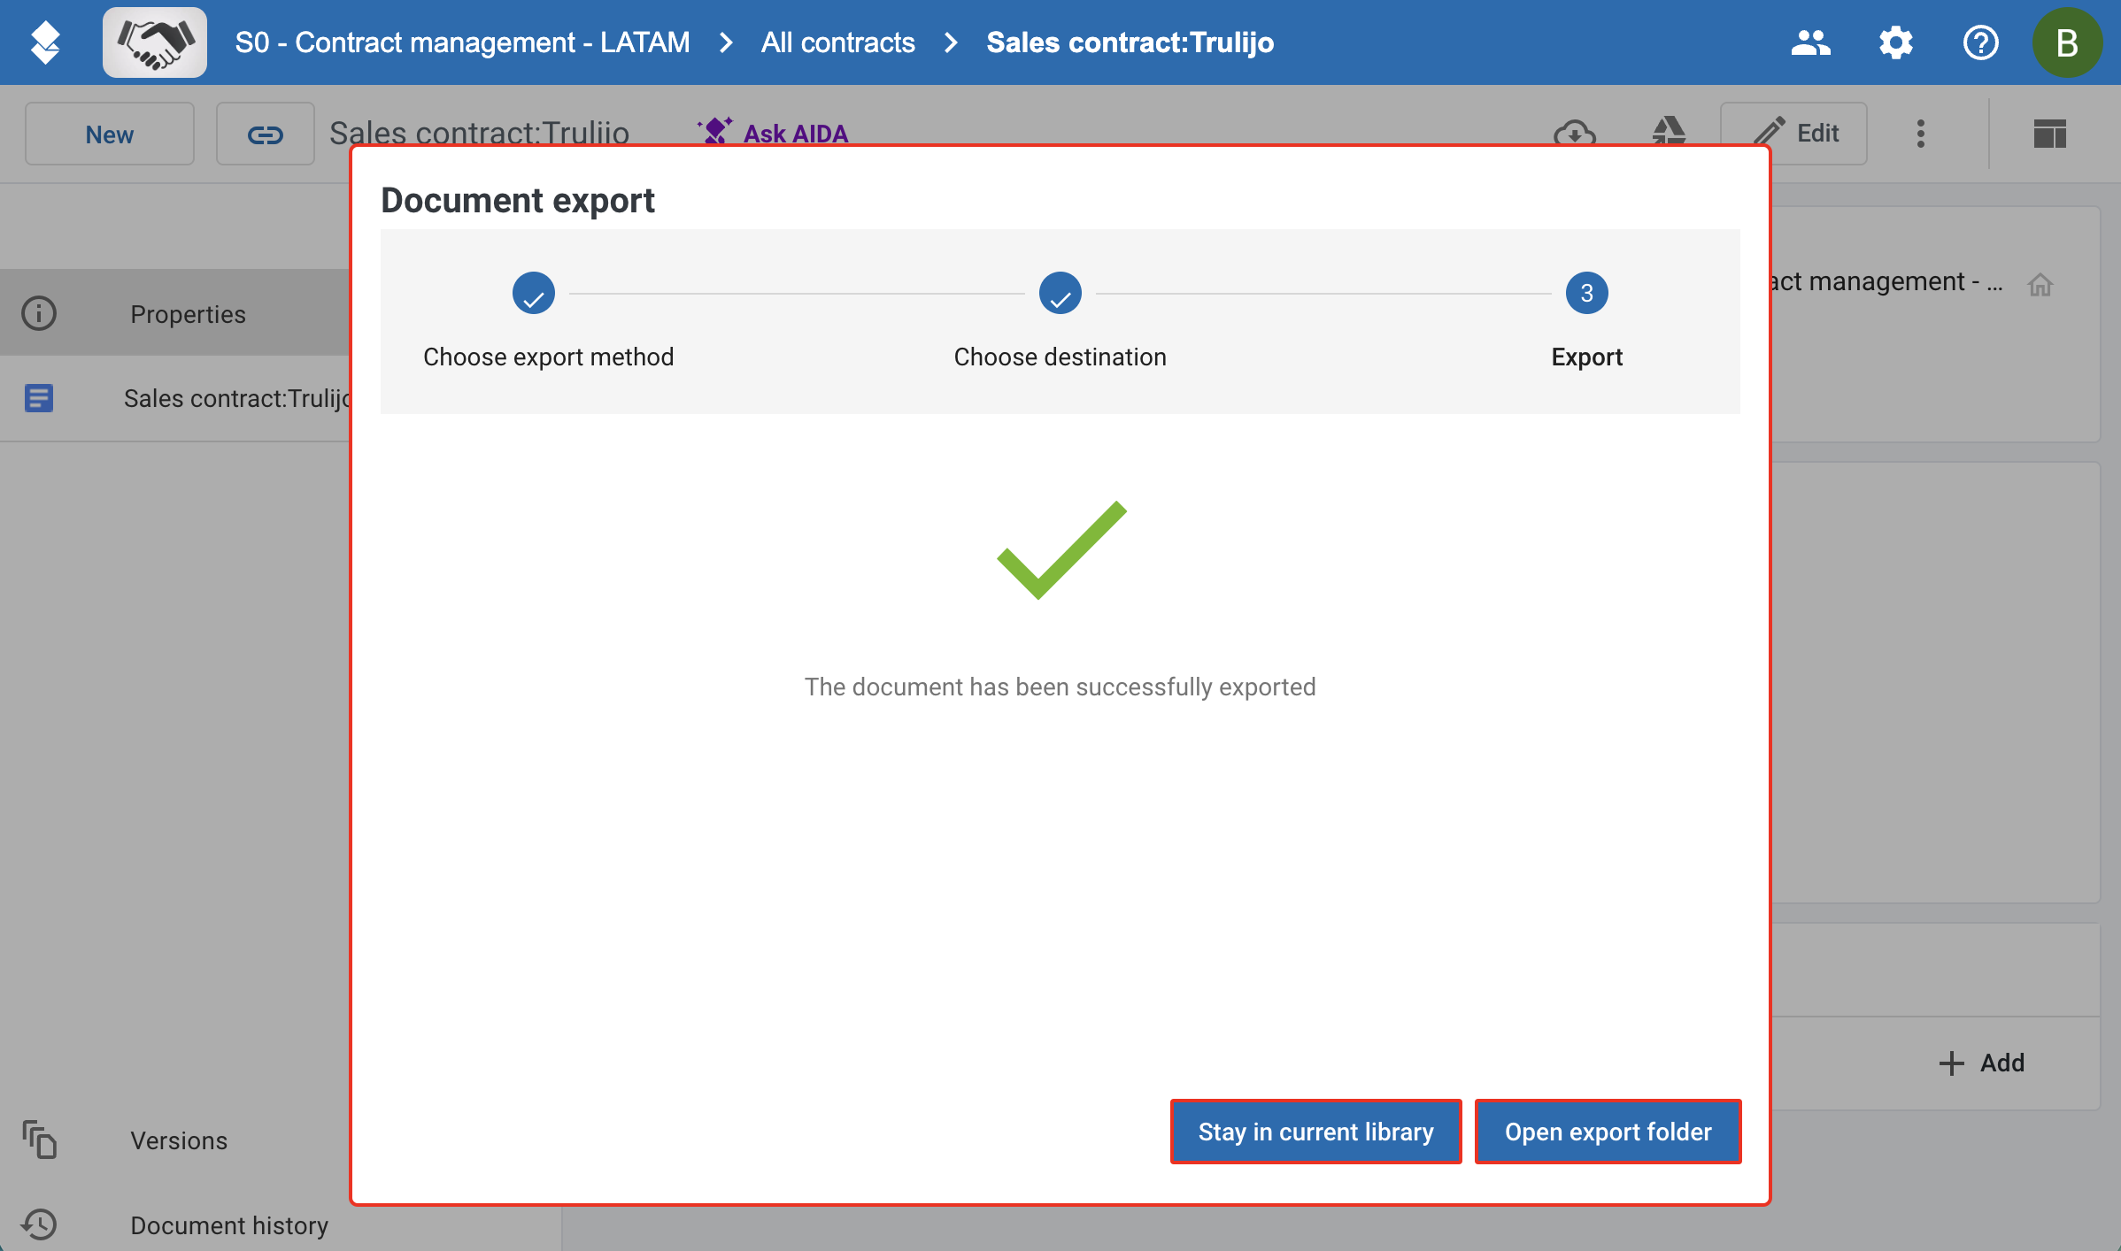Click the Export step 3 circle
Viewport: 2121px width, 1251px height.
coord(1587,293)
